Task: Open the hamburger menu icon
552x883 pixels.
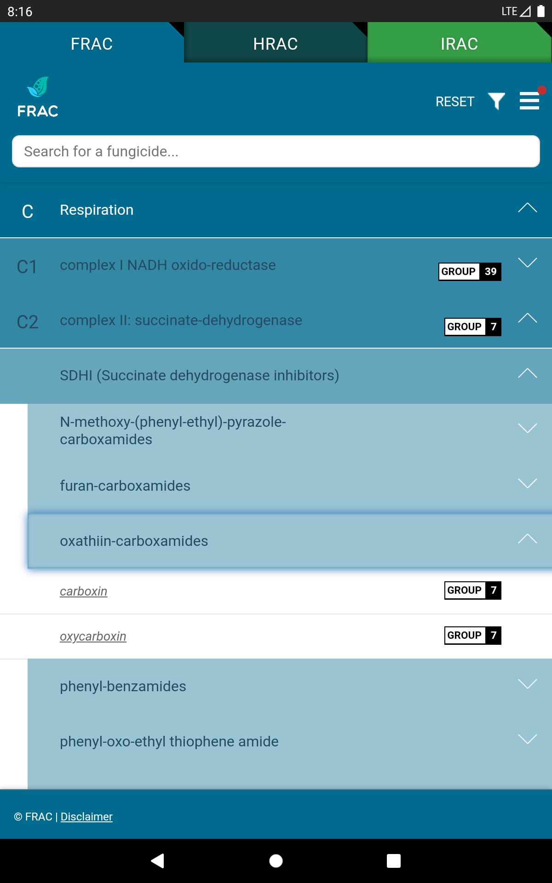Action: pos(529,100)
